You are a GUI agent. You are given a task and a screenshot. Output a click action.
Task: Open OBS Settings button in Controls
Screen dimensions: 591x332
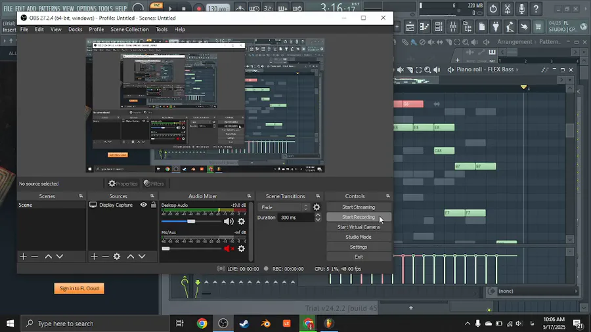pos(359,247)
